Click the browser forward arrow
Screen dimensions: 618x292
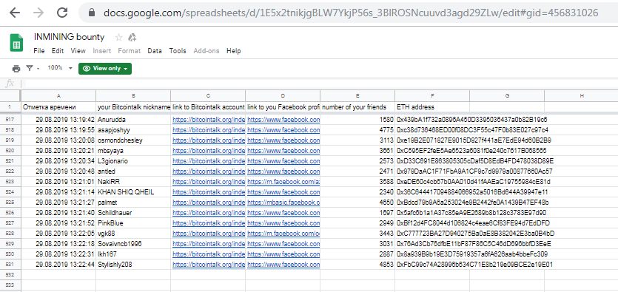pyautogui.click(x=38, y=13)
